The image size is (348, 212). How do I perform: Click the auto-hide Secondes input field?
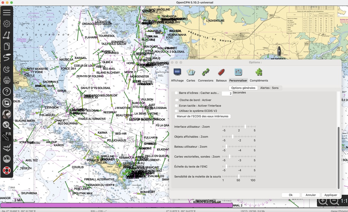227,93
